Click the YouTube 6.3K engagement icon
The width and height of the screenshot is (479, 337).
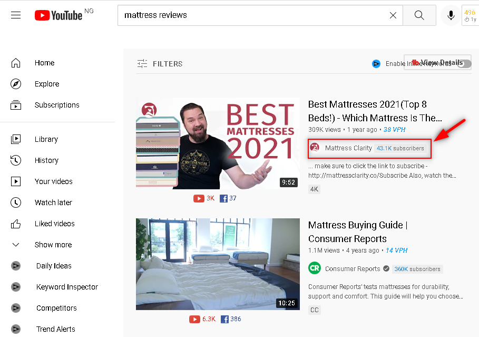click(x=194, y=319)
